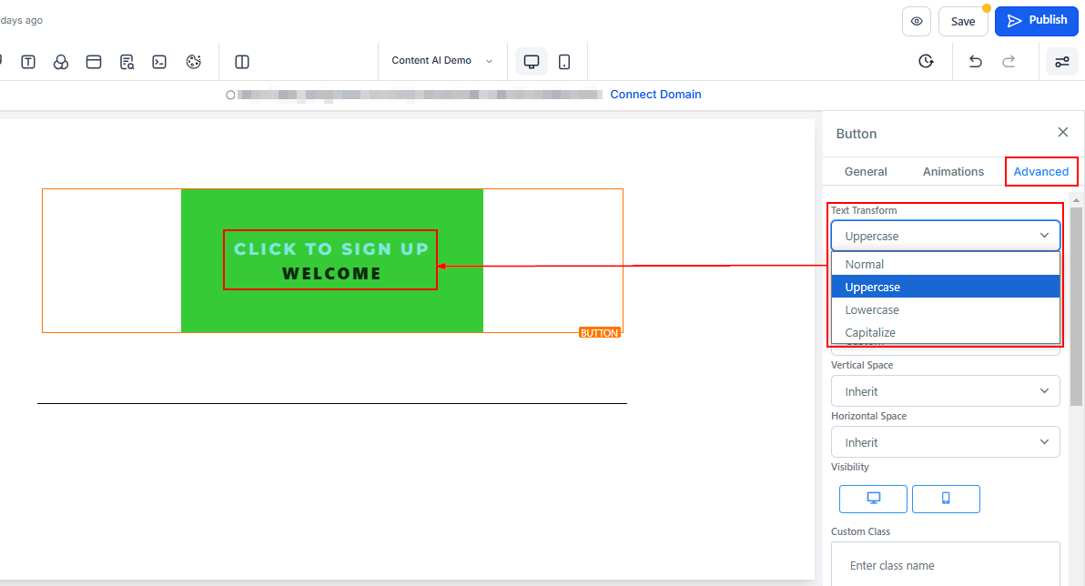Open the settings sliders icon
The image size is (1085, 586).
pos(1061,62)
